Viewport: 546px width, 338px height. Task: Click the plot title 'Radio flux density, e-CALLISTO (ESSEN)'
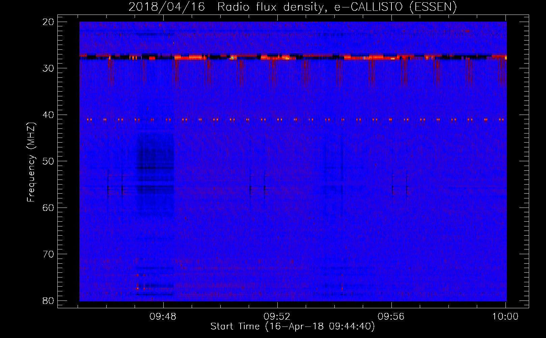pyautogui.click(x=337, y=7)
